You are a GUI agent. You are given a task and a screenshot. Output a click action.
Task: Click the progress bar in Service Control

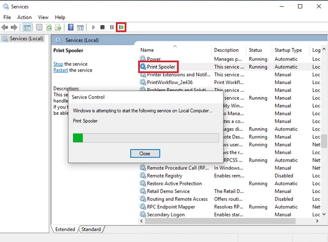click(x=146, y=138)
